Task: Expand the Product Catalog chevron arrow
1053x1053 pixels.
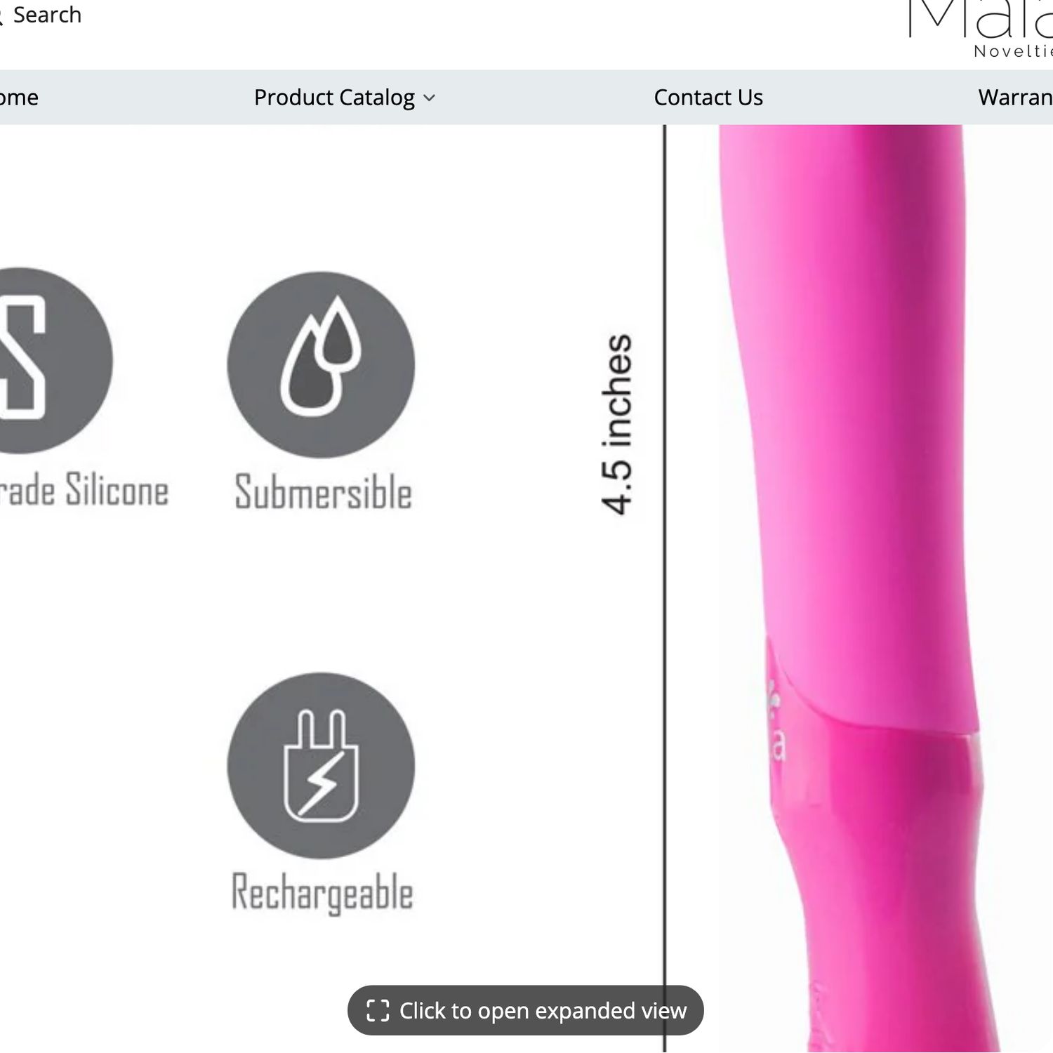Action: tap(430, 98)
